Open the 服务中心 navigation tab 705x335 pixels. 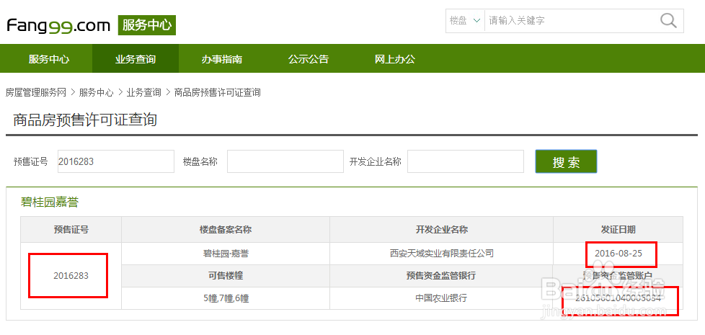(49, 59)
